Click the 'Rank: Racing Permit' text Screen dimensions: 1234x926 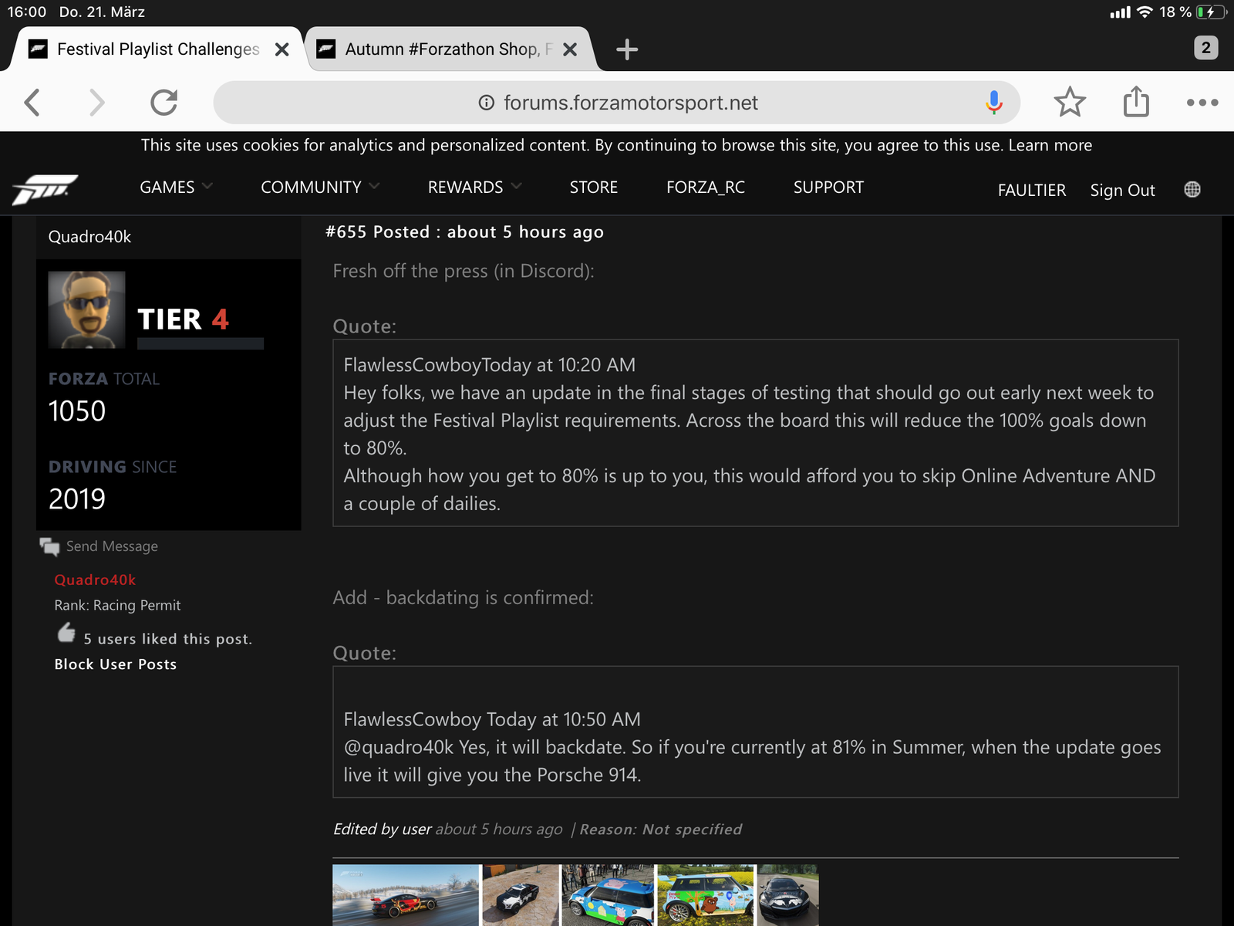(x=117, y=605)
